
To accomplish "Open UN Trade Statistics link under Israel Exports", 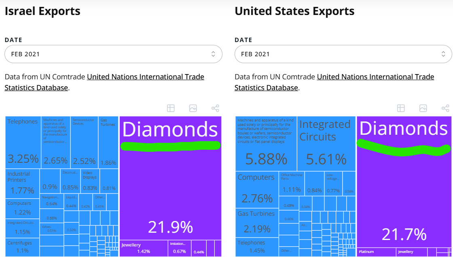I will coord(146,77).
